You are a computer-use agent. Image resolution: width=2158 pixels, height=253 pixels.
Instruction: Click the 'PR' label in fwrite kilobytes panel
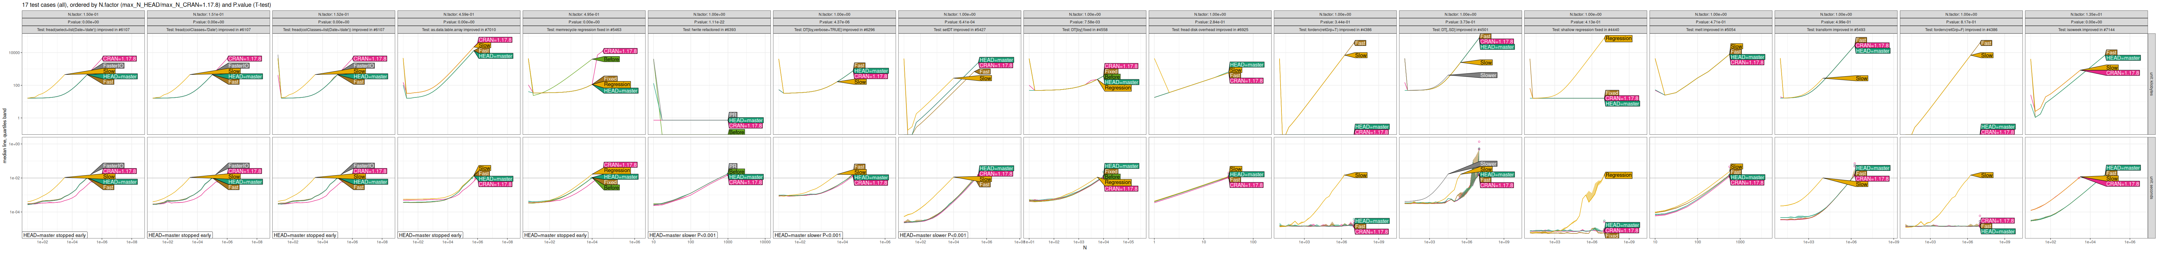(732, 115)
